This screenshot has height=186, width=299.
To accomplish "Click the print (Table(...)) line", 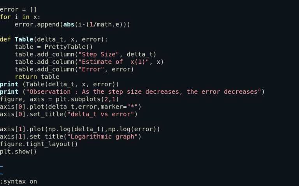I will pos(59,84).
